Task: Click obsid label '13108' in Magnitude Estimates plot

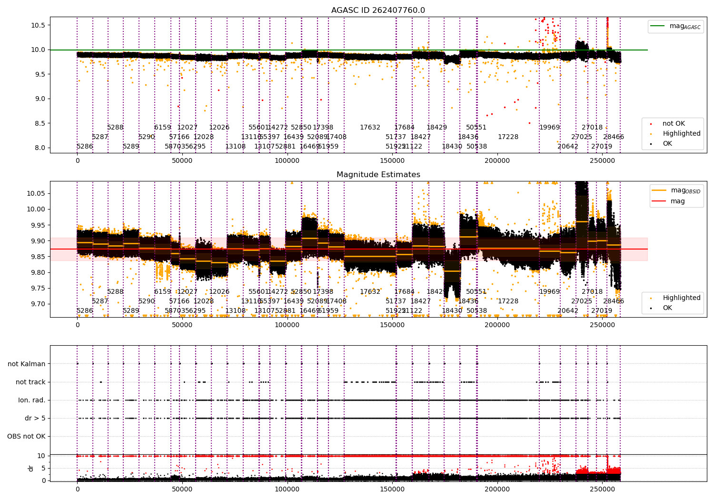Action: coord(236,311)
